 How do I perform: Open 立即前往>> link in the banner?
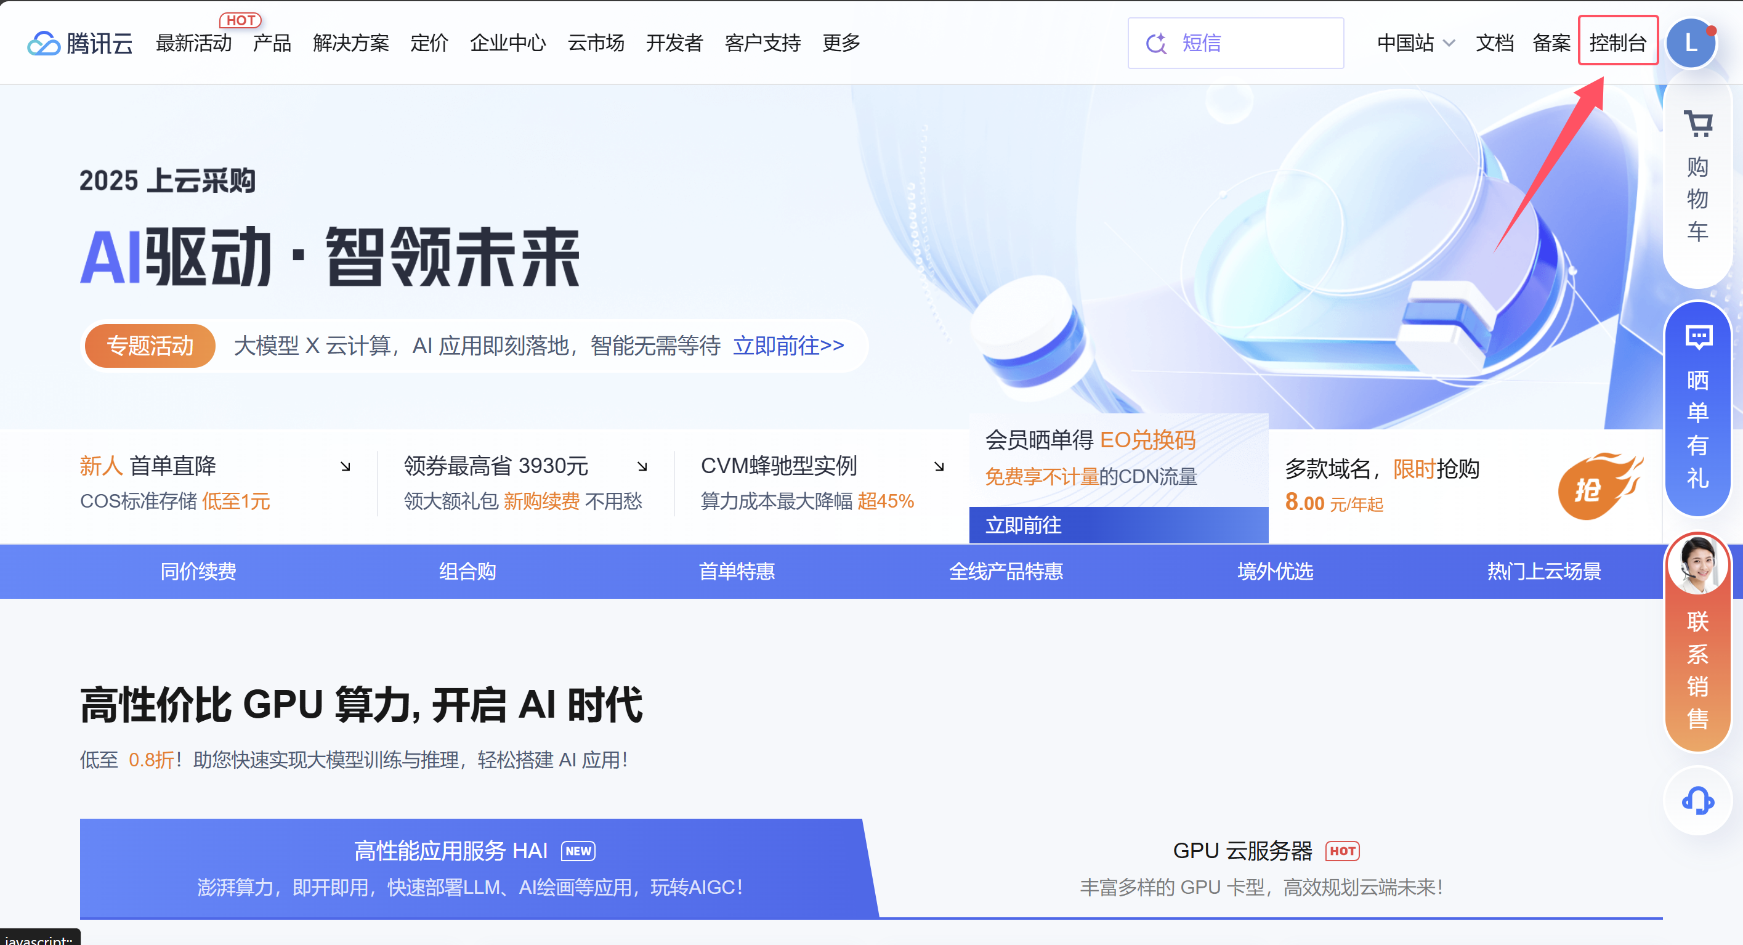pyautogui.click(x=788, y=345)
